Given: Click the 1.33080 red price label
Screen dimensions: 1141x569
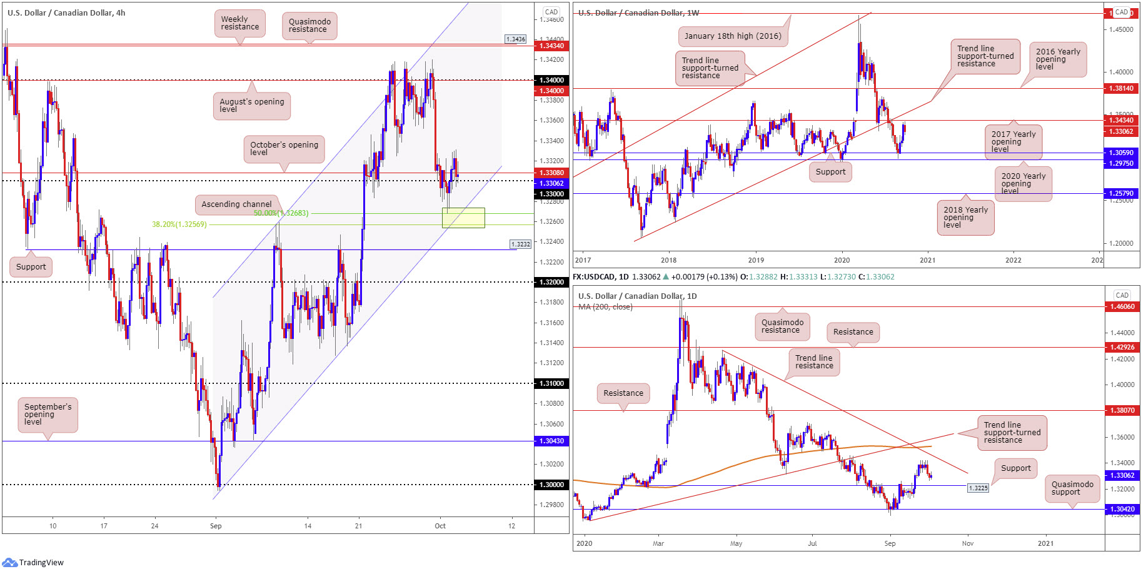Looking at the screenshot, I should pos(551,173).
